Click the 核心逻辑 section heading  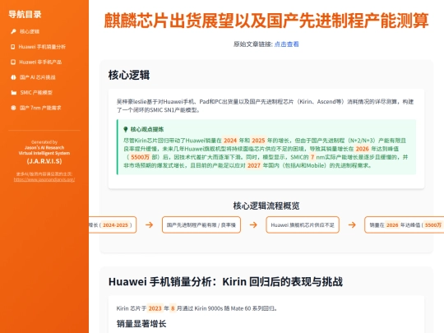(129, 75)
